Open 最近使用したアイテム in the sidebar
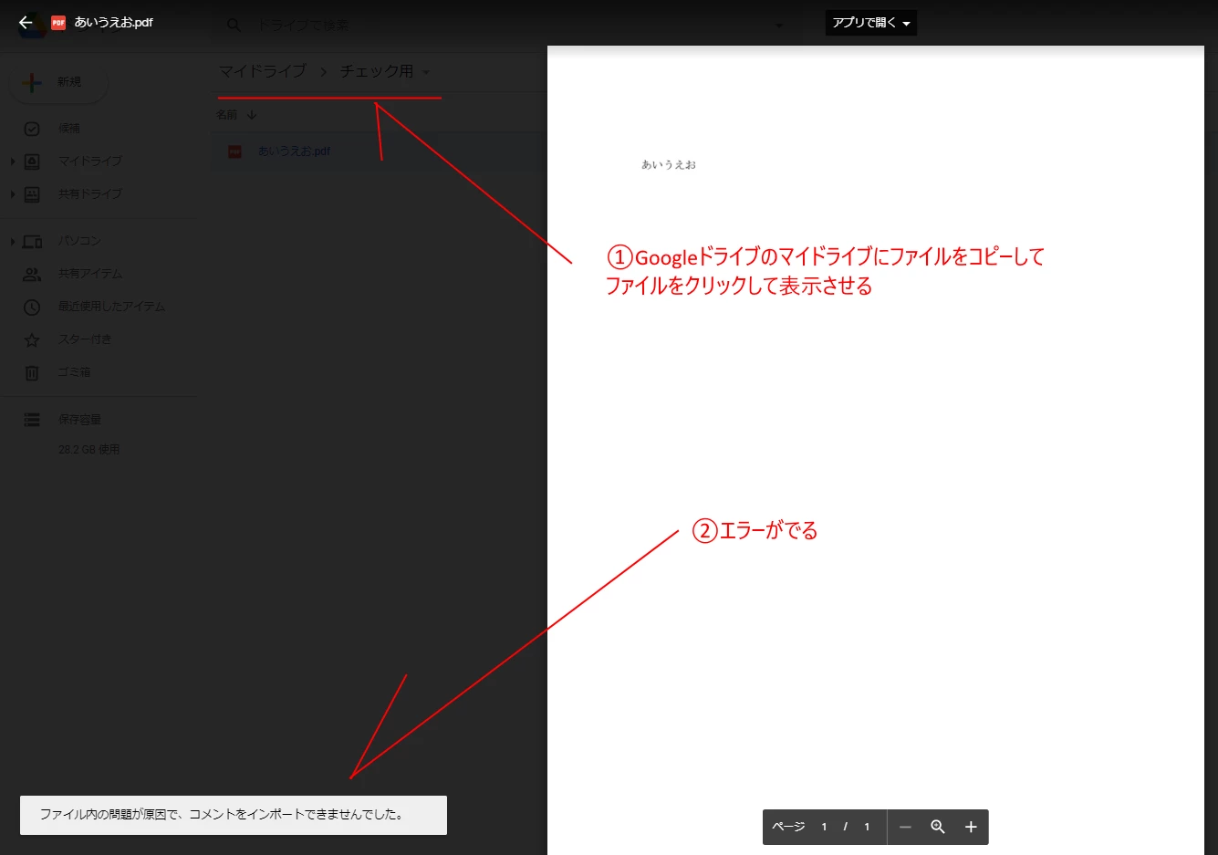 click(x=111, y=307)
